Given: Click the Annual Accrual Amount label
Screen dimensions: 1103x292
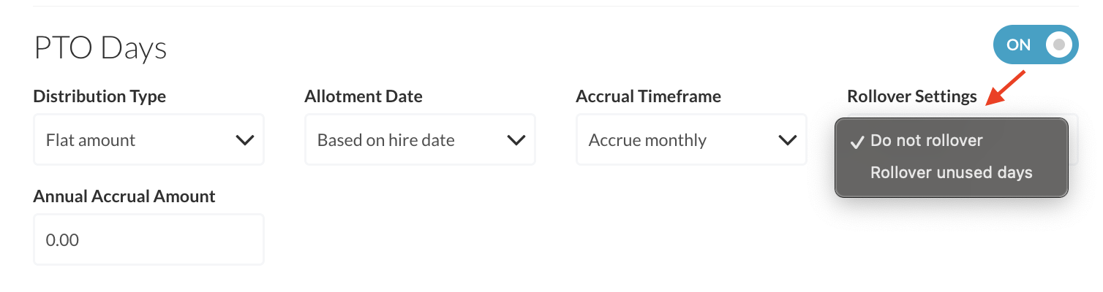Looking at the screenshot, I should coord(124,196).
